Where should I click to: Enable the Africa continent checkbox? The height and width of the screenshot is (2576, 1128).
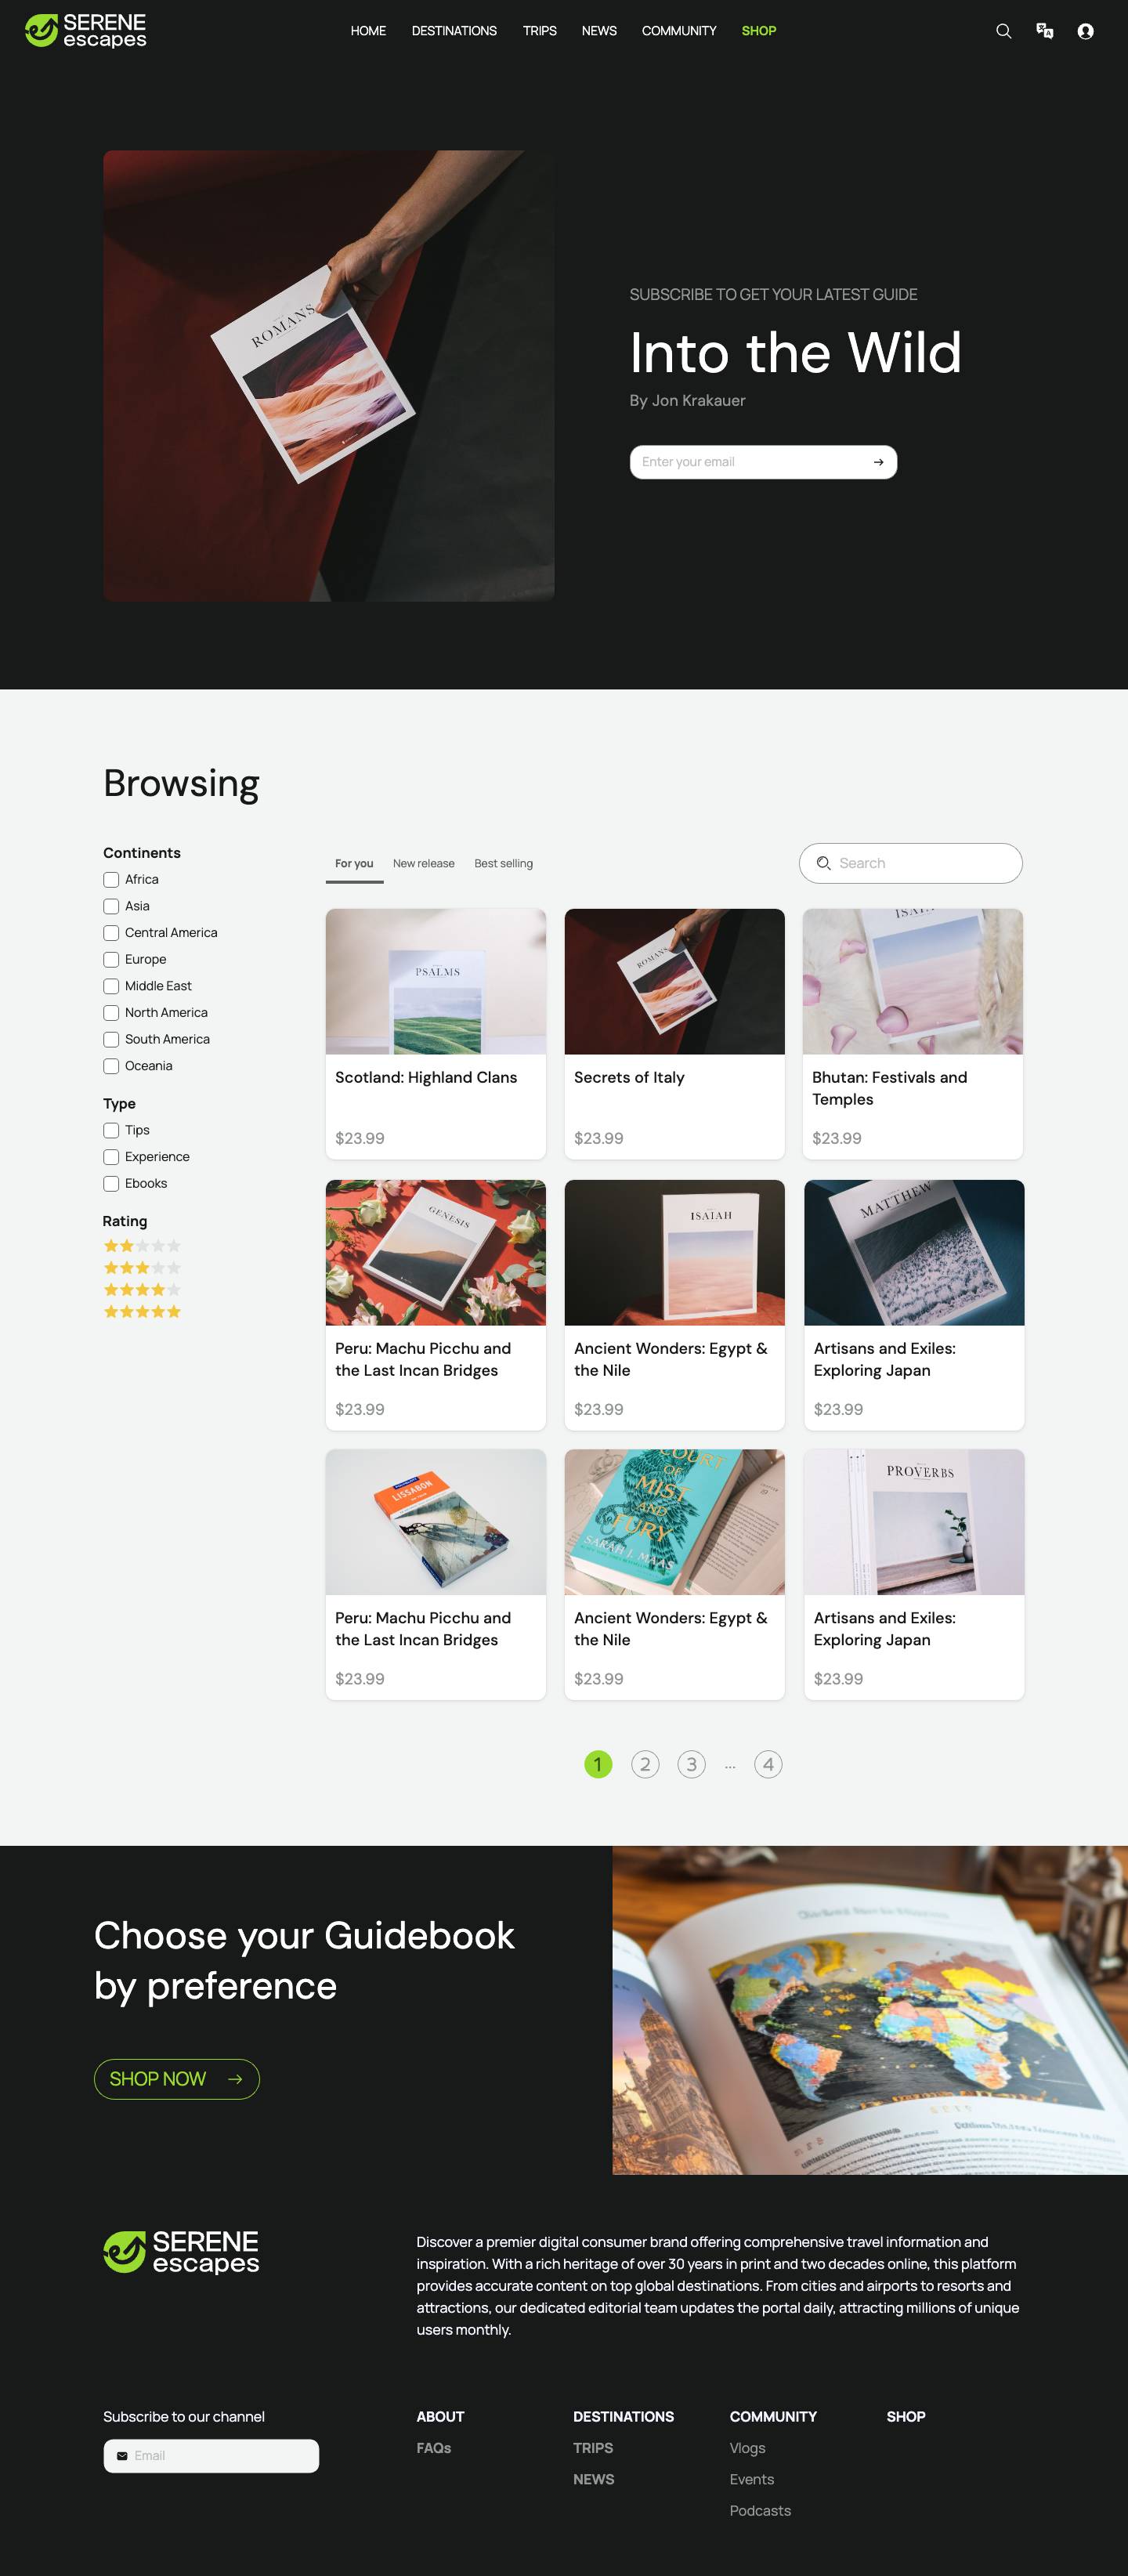coord(111,880)
